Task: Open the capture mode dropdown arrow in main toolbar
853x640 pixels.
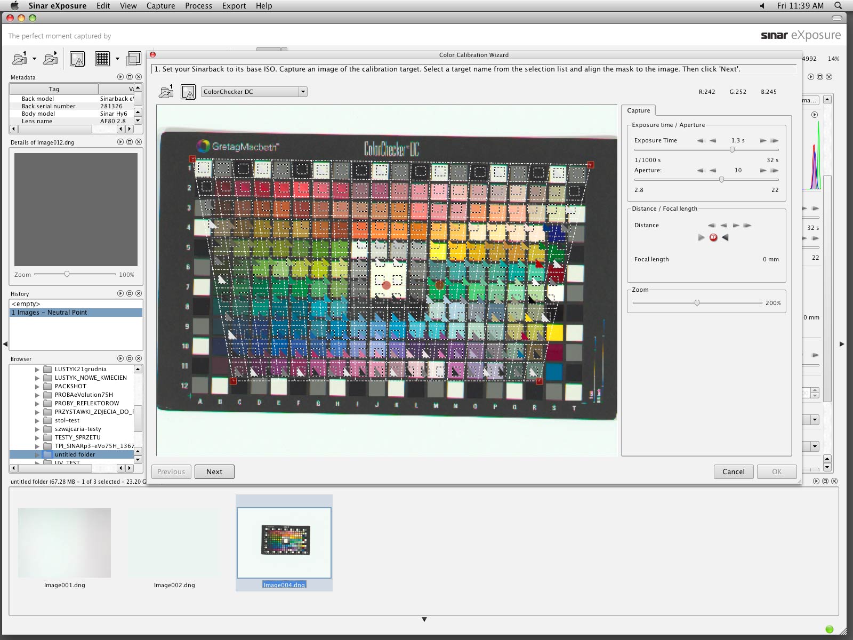Action: click(x=34, y=59)
